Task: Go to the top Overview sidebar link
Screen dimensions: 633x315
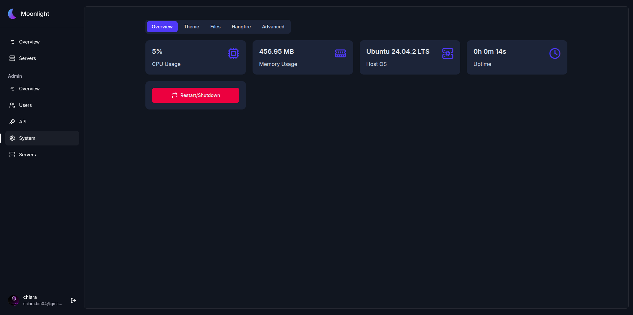Action: [x=42, y=42]
